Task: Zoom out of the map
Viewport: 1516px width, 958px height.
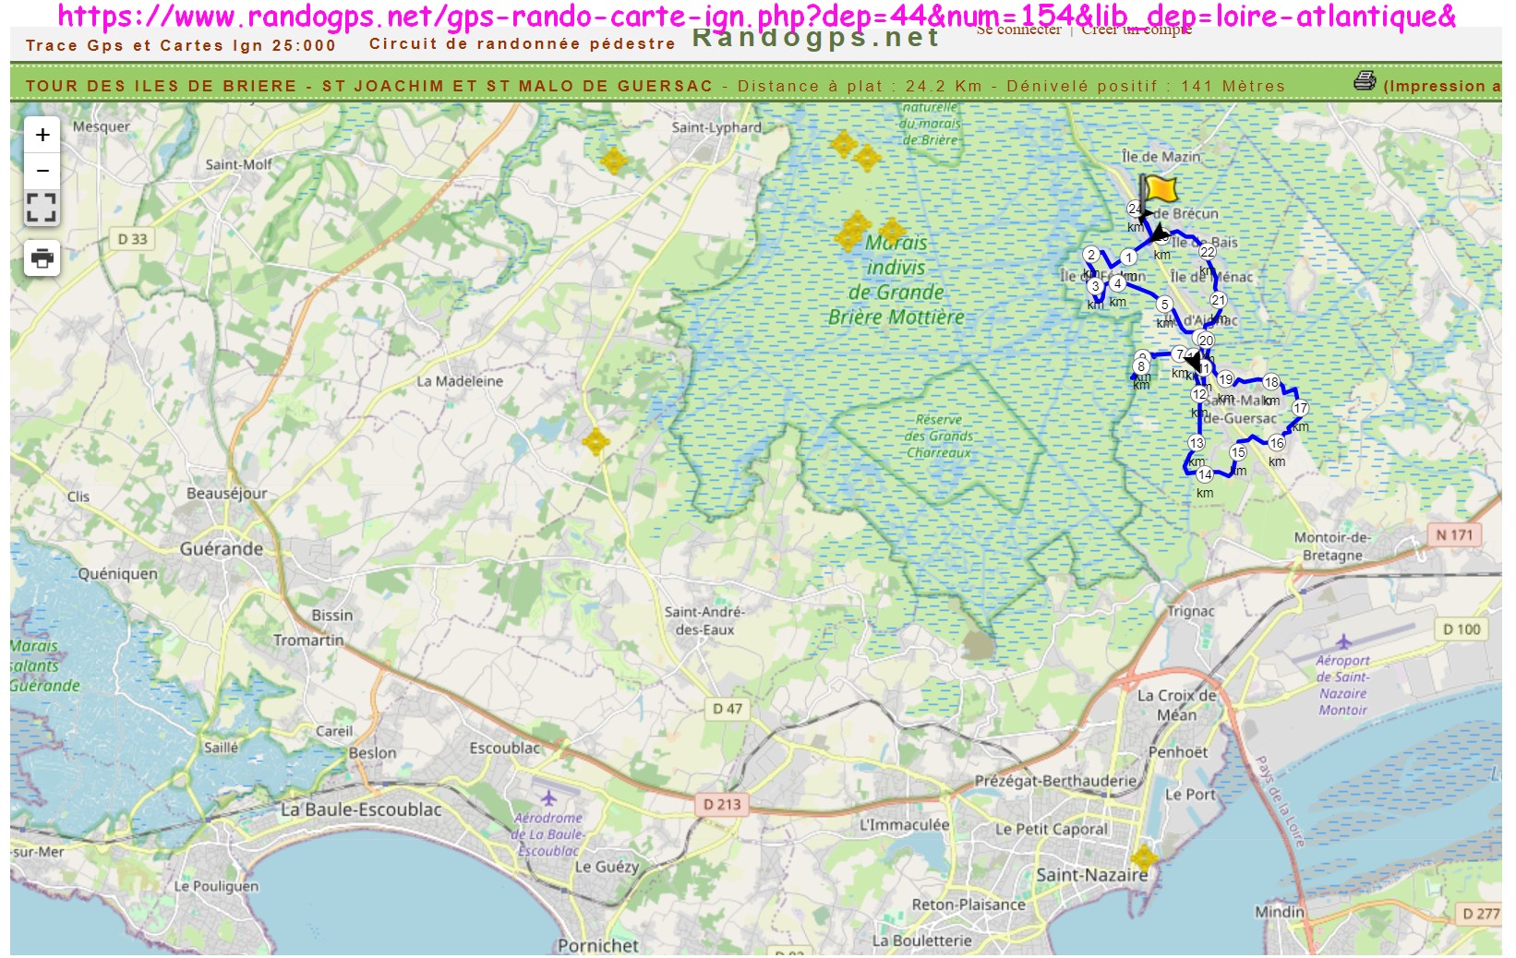Action: (x=42, y=171)
